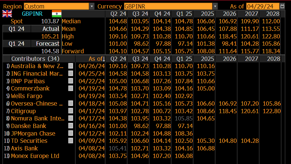Open document icon for Australia & New Z... row
The width and height of the screenshot is (291, 164).
[70, 66]
